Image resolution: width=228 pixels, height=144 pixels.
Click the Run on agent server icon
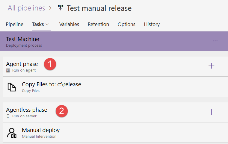[x=8, y=70]
